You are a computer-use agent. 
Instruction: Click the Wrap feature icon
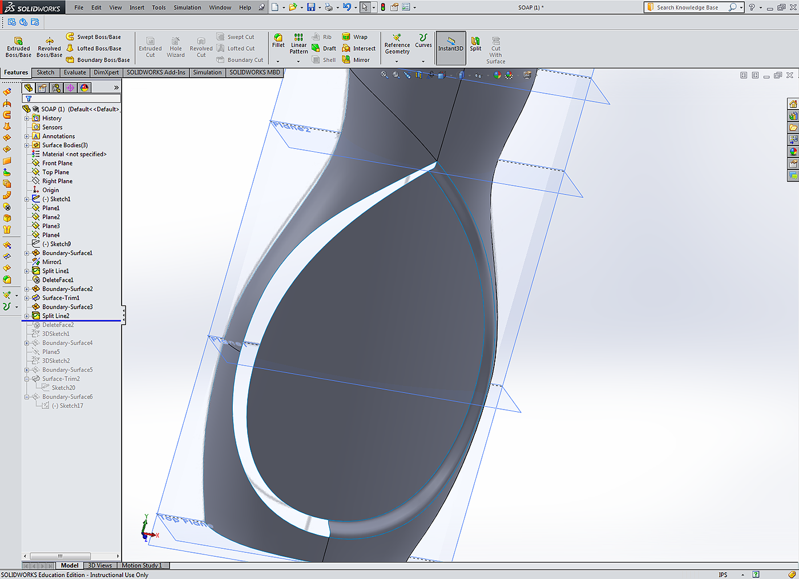click(x=346, y=37)
